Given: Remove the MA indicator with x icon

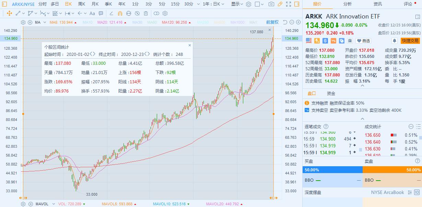Looking at the screenshot, I should coord(30,22).
